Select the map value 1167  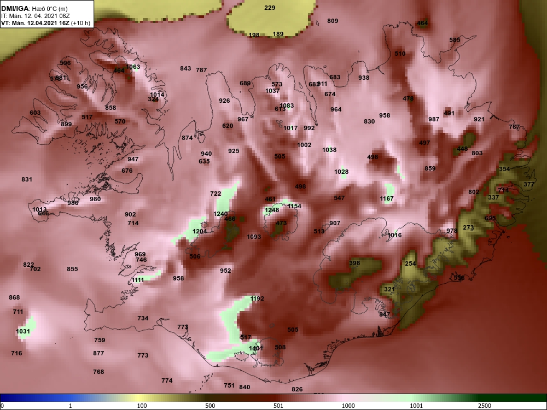pyautogui.click(x=387, y=199)
